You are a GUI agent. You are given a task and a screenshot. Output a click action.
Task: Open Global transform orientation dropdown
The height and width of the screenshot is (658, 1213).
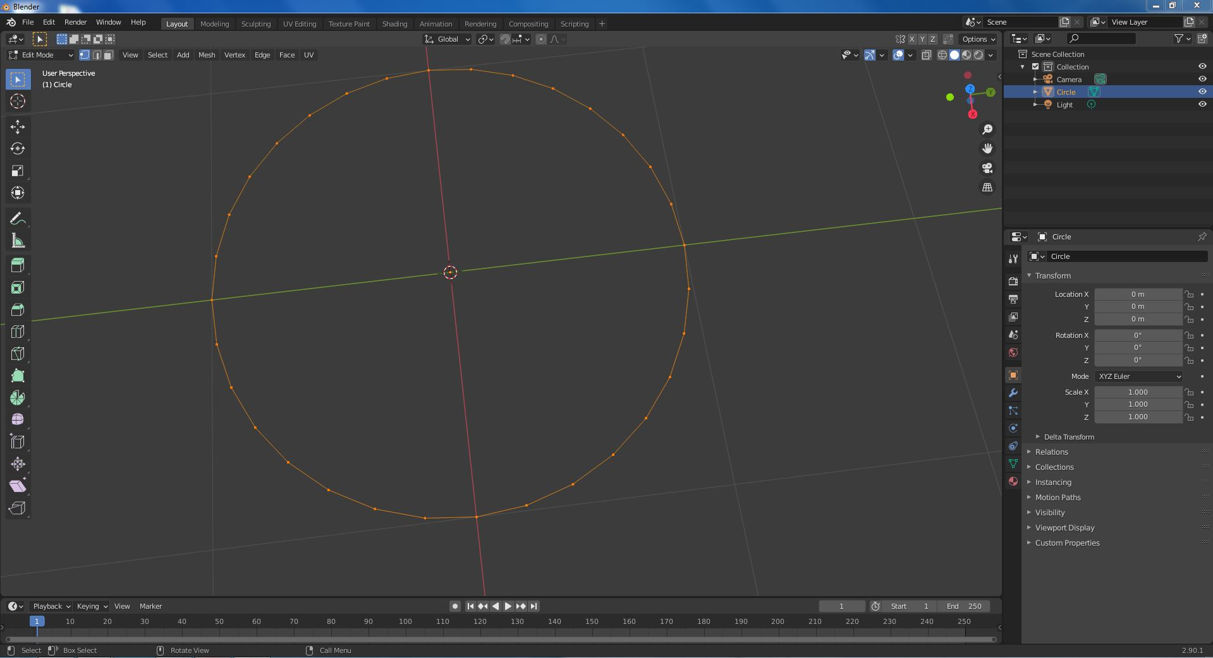point(448,39)
